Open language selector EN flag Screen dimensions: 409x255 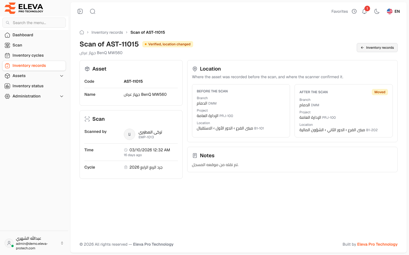[x=393, y=11]
